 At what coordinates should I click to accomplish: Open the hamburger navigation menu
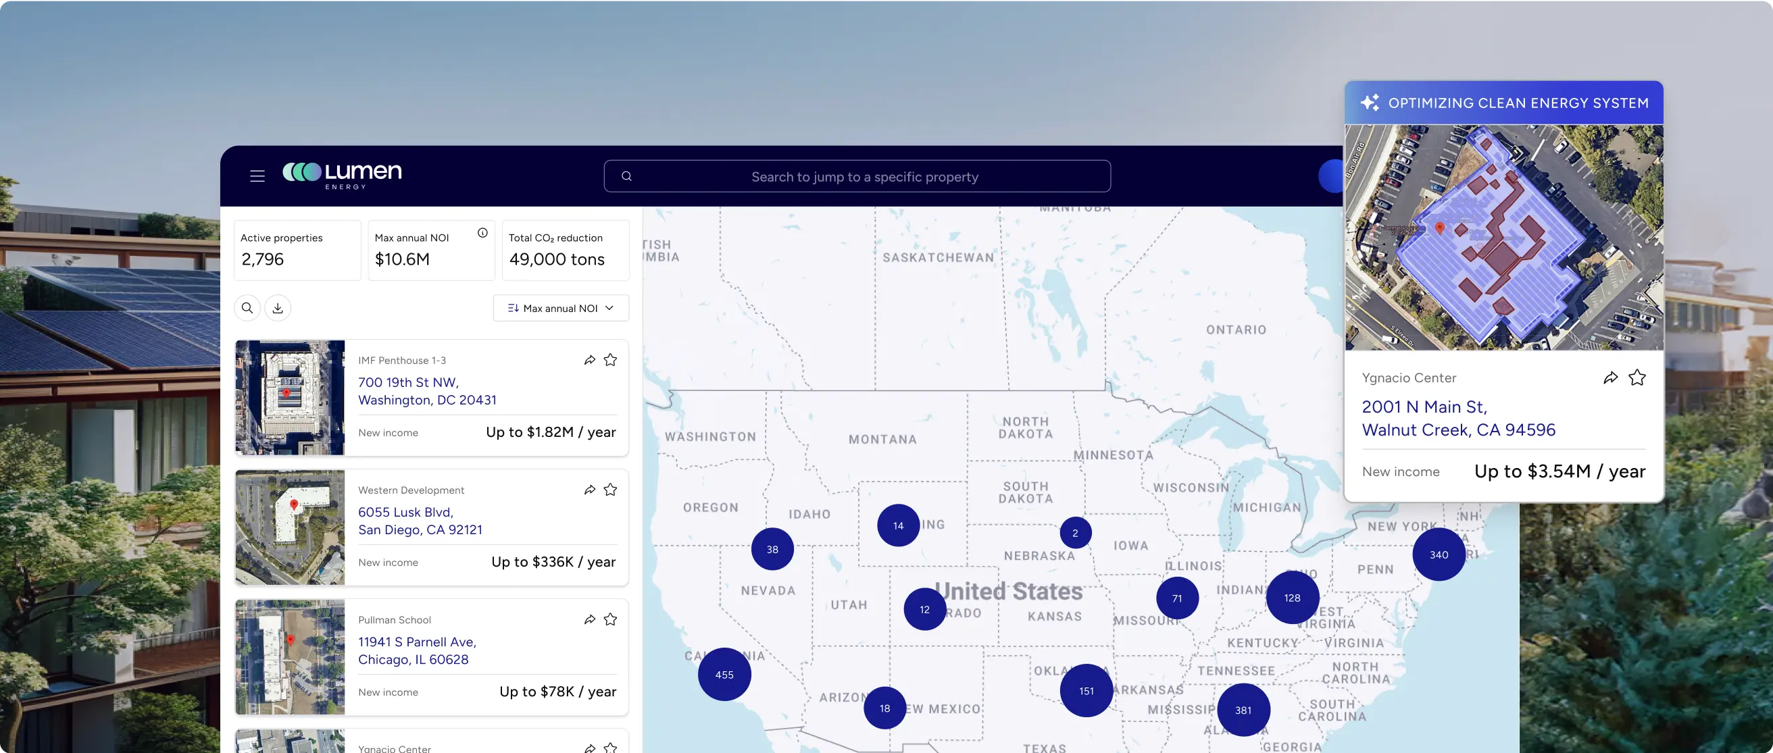(x=257, y=176)
